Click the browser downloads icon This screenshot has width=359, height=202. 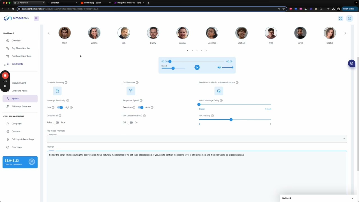[333, 9]
